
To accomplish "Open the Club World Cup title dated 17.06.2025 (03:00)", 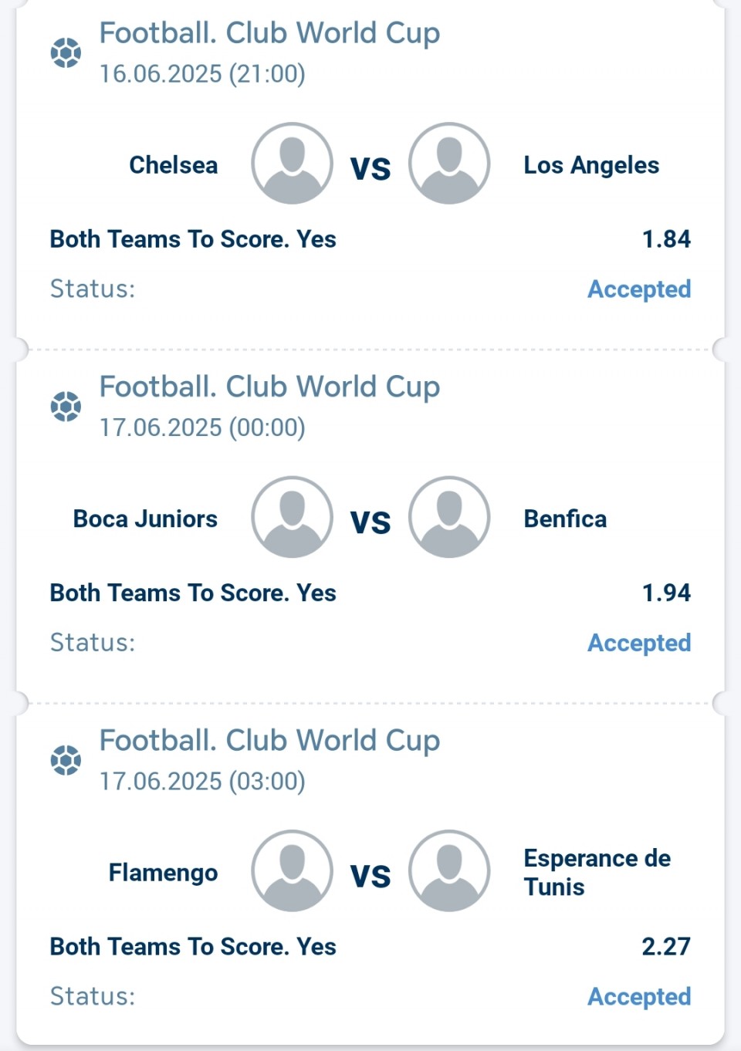I will [x=269, y=741].
